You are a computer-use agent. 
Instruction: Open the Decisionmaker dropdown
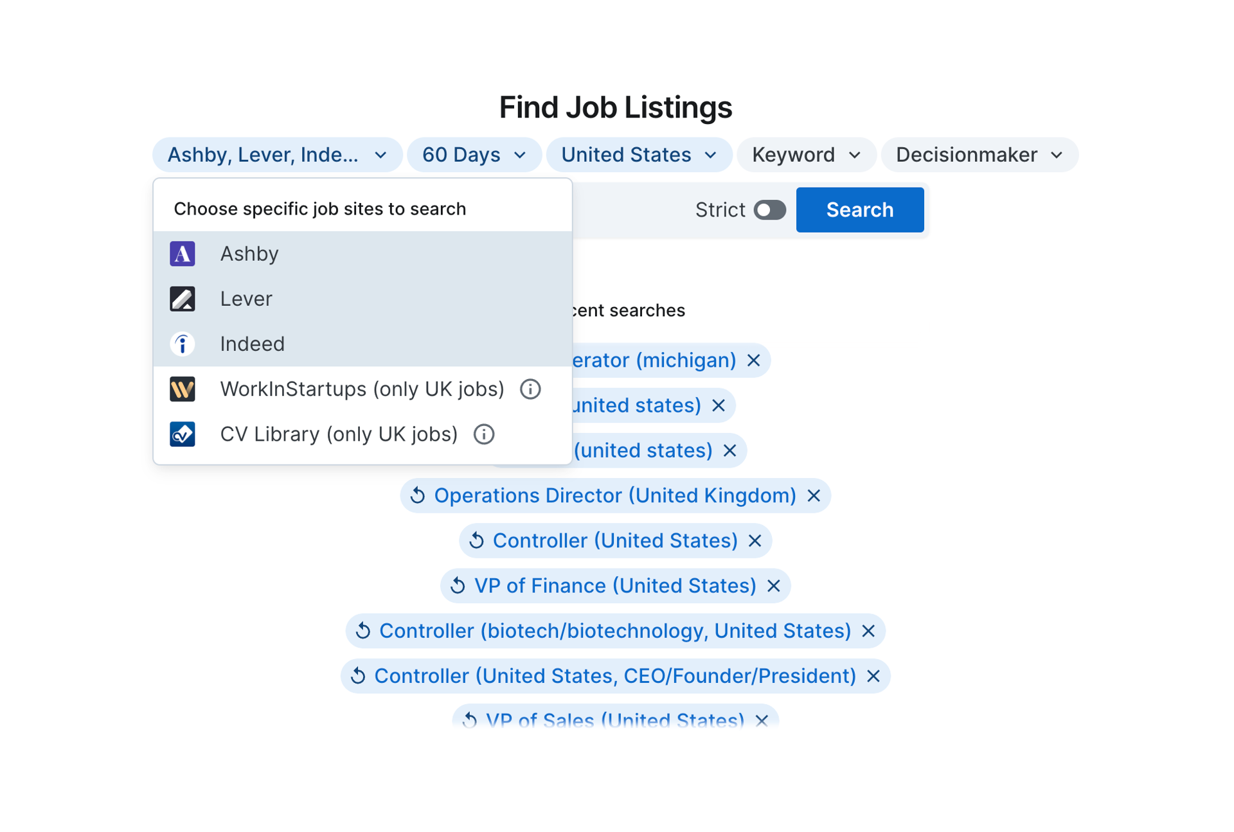[x=979, y=155]
